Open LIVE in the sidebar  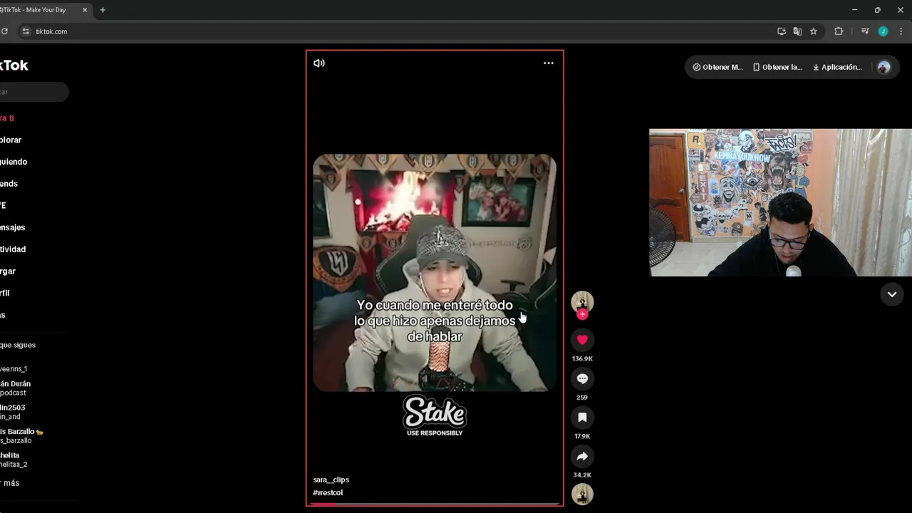(3, 205)
